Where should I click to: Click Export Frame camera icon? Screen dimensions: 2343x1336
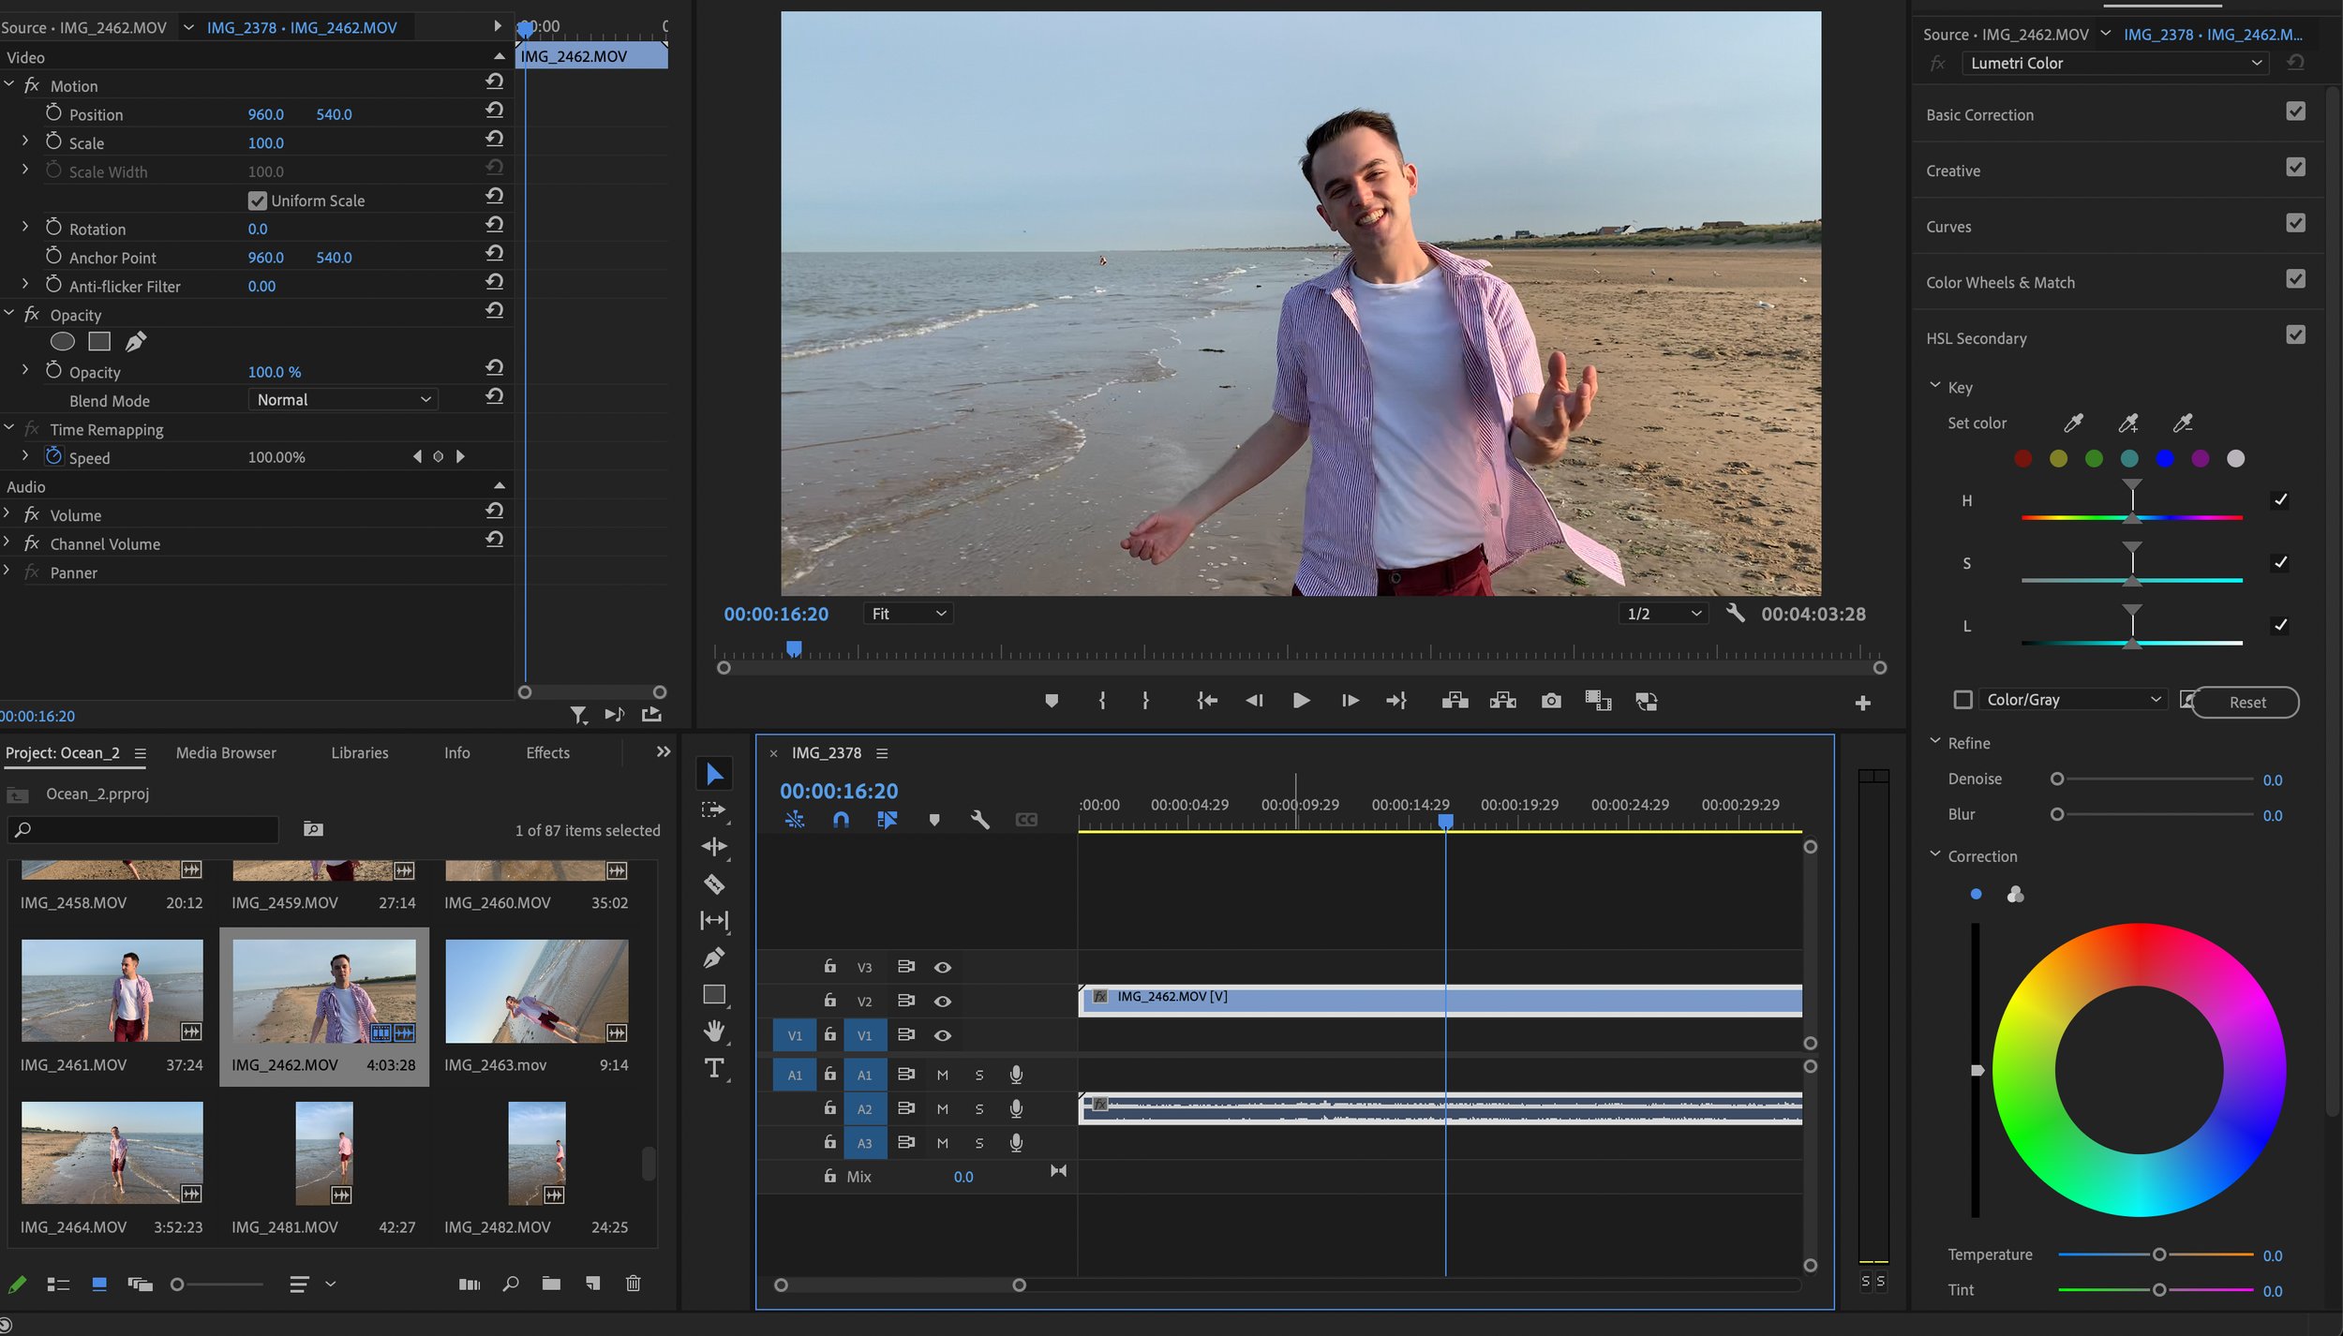click(1551, 701)
